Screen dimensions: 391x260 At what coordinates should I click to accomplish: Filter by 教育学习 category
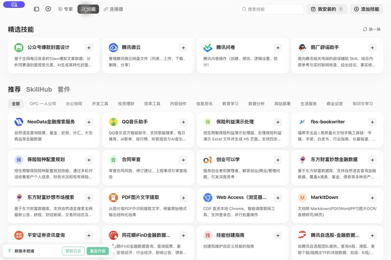click(230, 104)
